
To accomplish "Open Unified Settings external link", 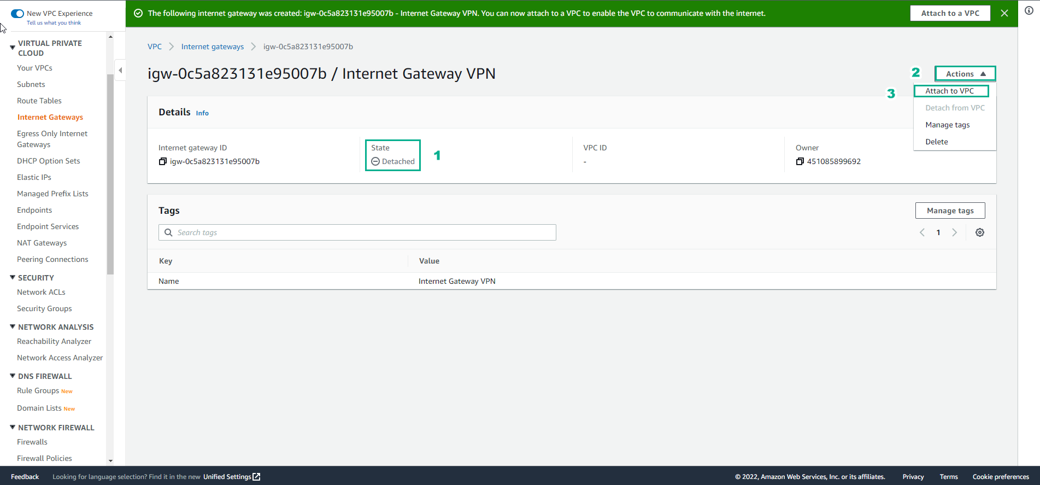I will (232, 477).
